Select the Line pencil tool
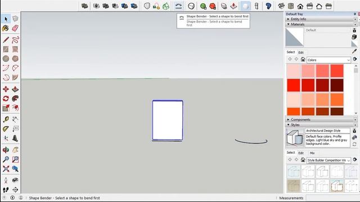The width and height of the screenshot is (360, 202). pyautogui.click(x=6, y=40)
